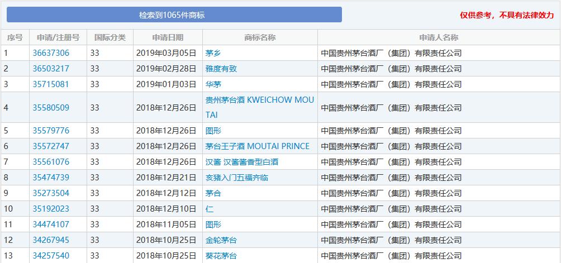Open trademark 贵州茅台酒 KWEICHOW MOUTAI
Viewport: 561px width, 263px height.
(260, 107)
